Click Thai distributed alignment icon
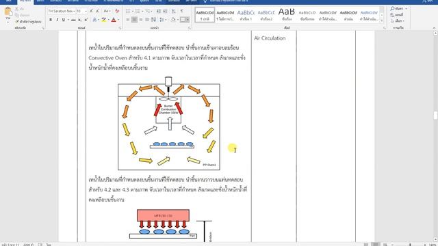The height and width of the screenshot is (246, 438). pos(153,20)
